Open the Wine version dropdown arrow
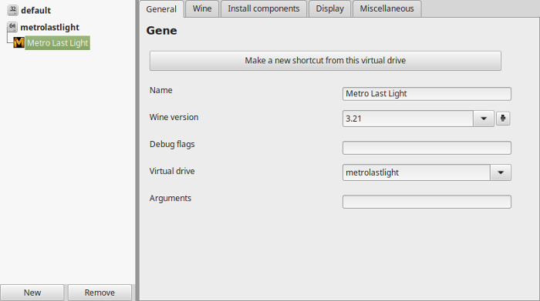The image size is (540, 301). (x=484, y=119)
